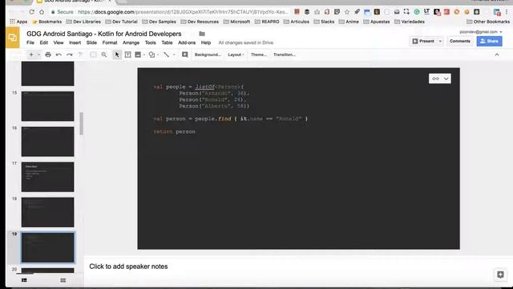Viewport: 513px width, 289px height.
Task: Click the insert image icon
Action: click(x=138, y=55)
